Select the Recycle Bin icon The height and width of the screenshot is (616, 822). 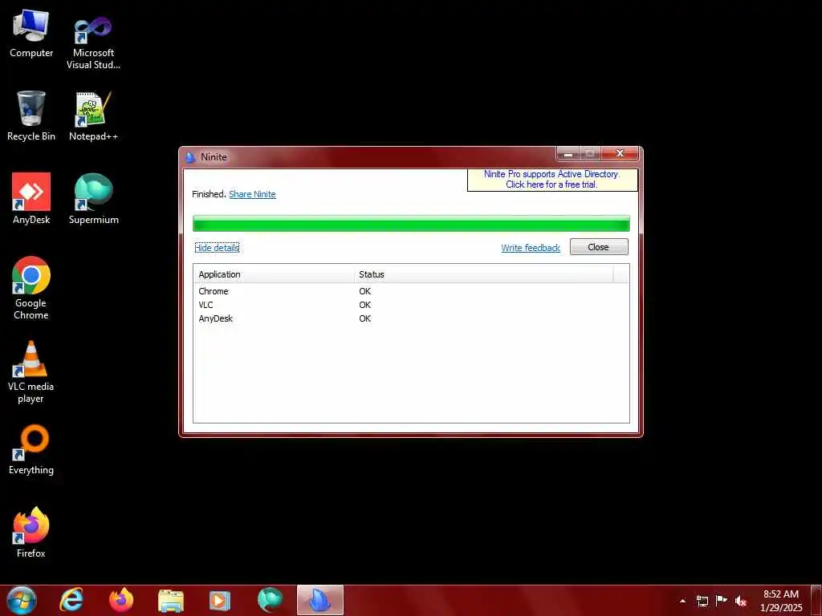(x=31, y=116)
